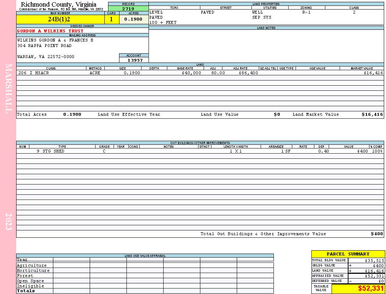This screenshot has height=294, width=386.
Task: Click shed percent complete 100%
Action: [377, 151]
